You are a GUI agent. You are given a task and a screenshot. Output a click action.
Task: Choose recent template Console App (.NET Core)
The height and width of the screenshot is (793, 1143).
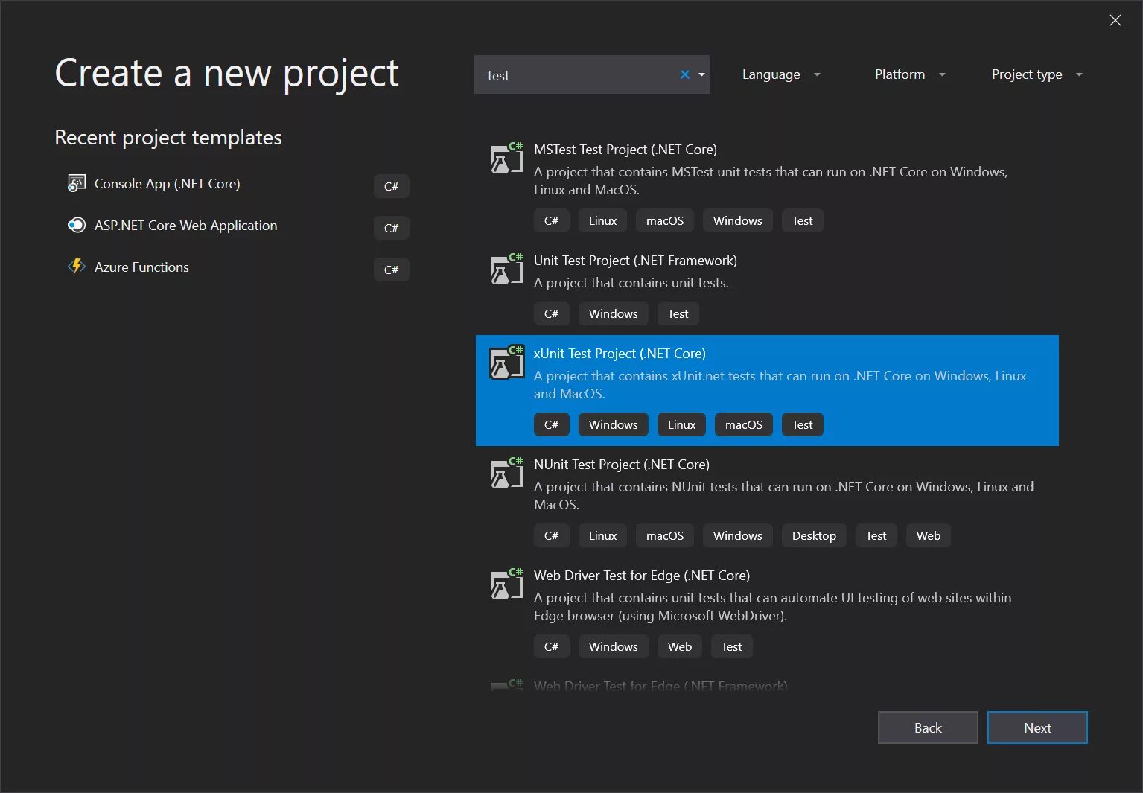pyautogui.click(x=167, y=184)
